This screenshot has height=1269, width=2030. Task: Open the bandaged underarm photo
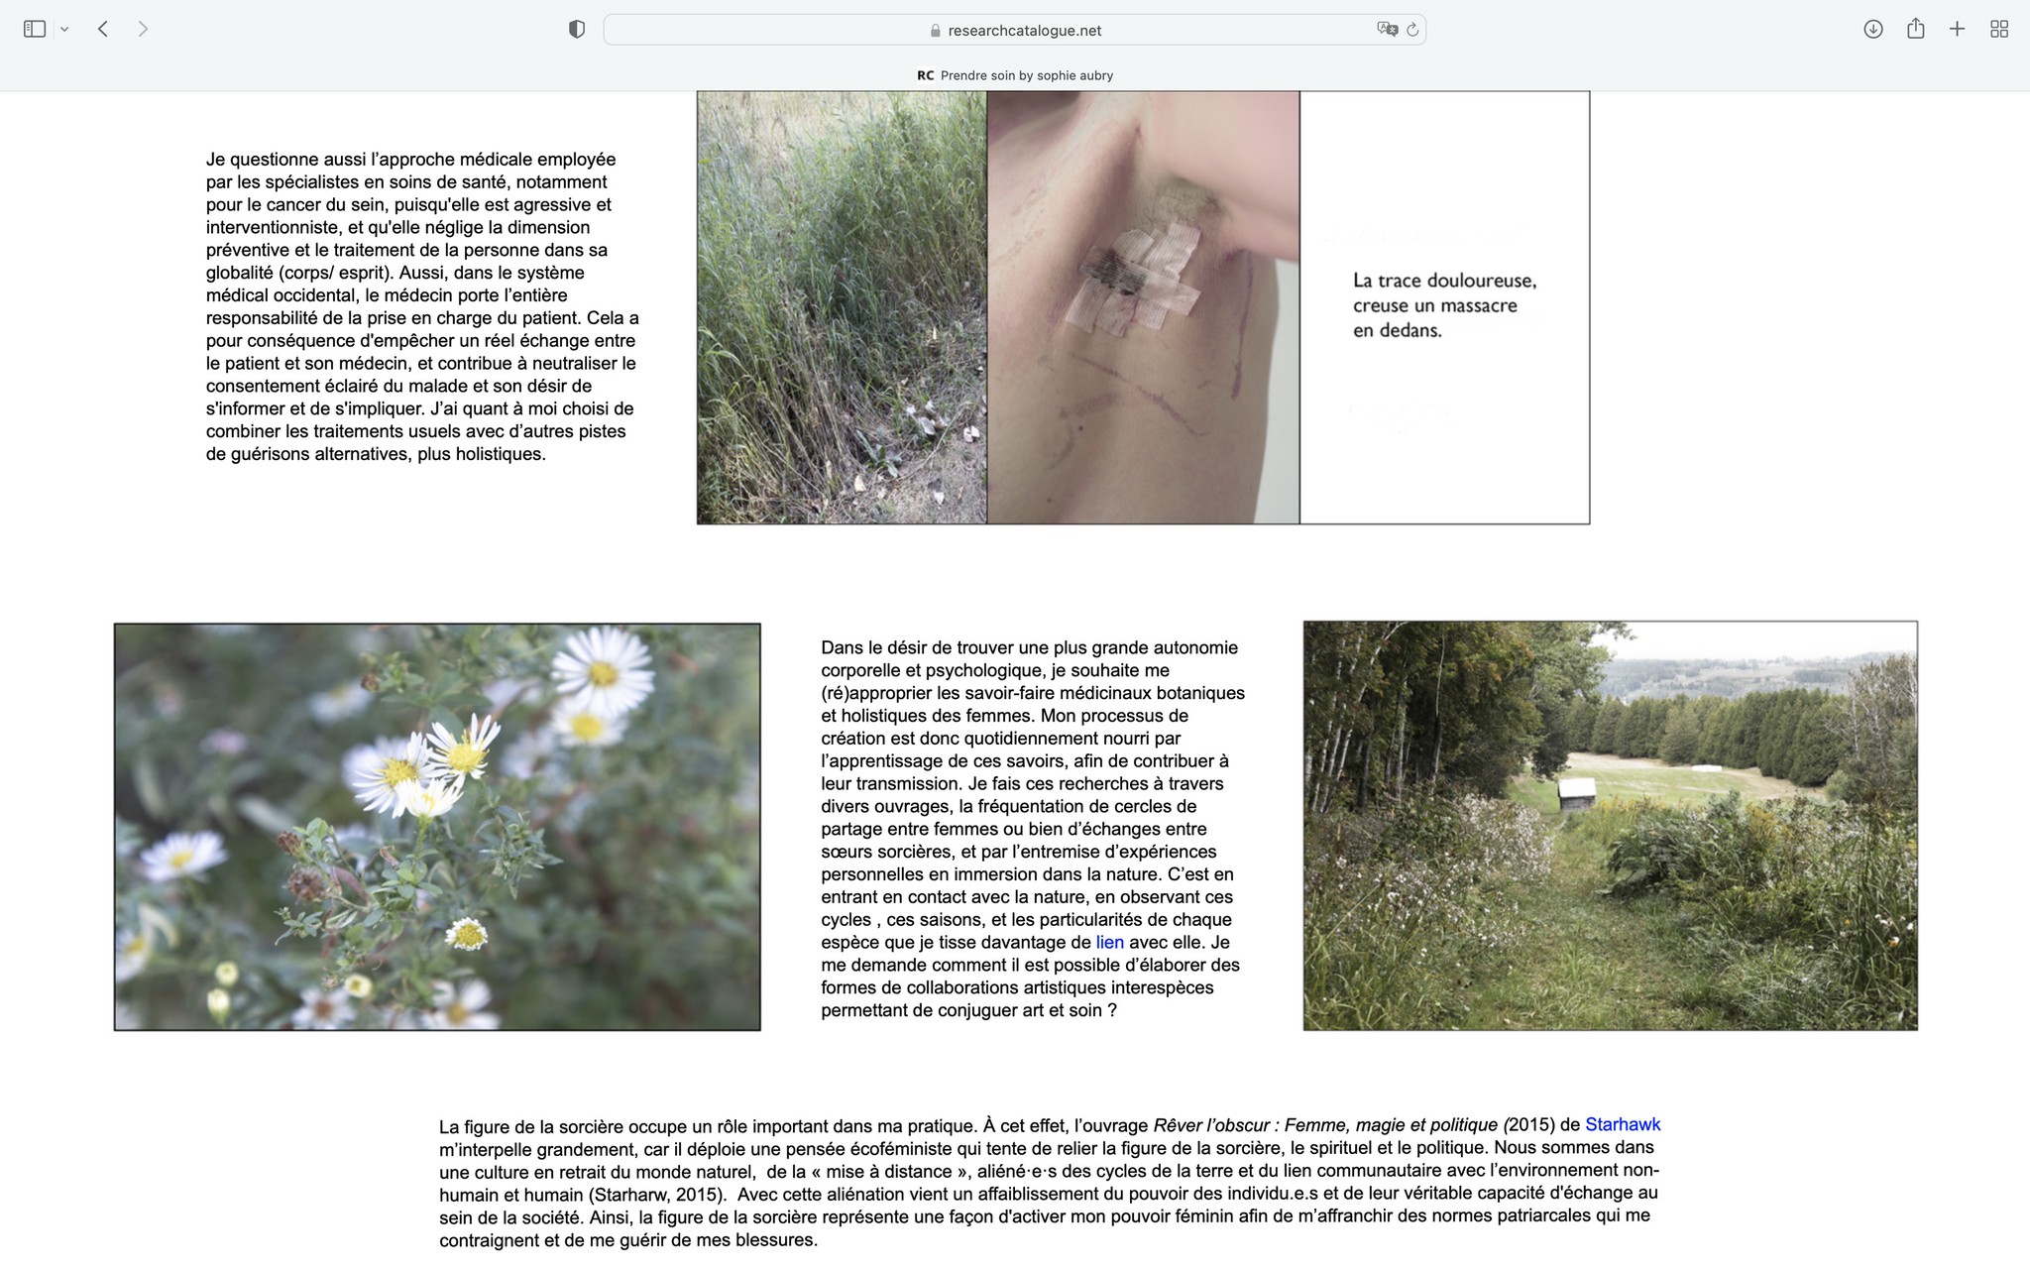[x=1143, y=307]
